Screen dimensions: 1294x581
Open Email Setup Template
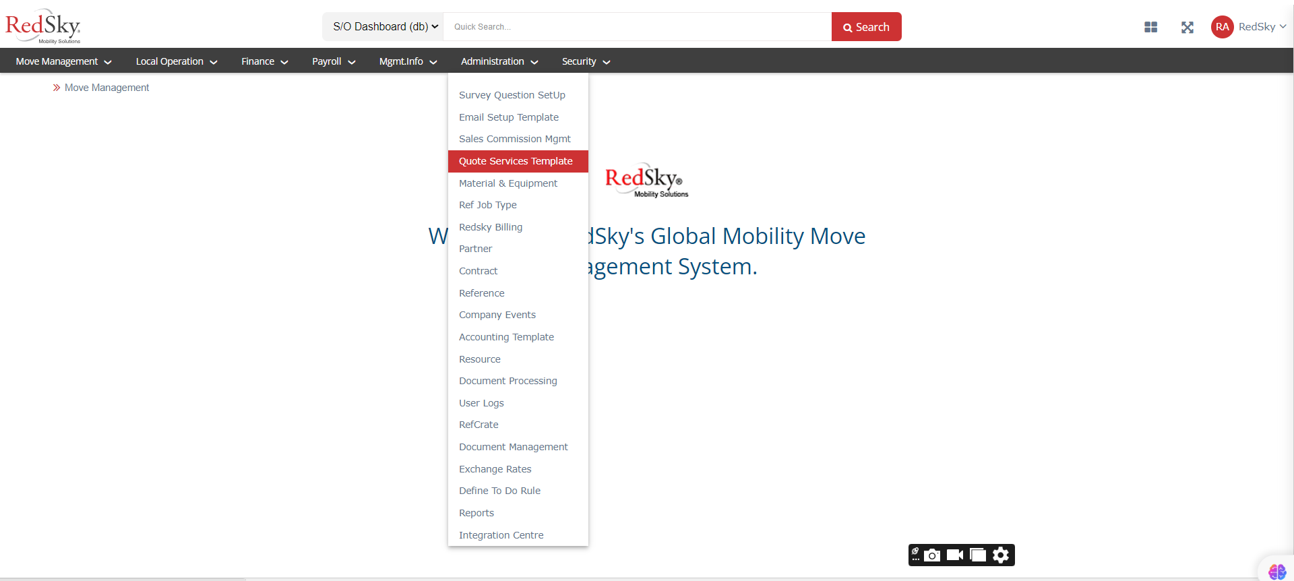pyautogui.click(x=518, y=117)
